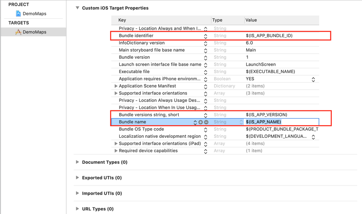This screenshot has width=362, height=214.
Task: Open the iPhone environment YES/NO value popup
Action: click(x=313, y=79)
